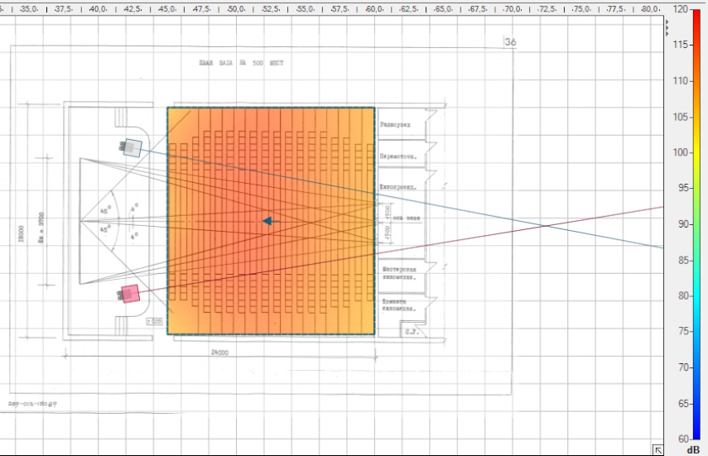Click the 36 sheet number on the plan
This screenshot has width=708, height=456.
tap(510, 42)
